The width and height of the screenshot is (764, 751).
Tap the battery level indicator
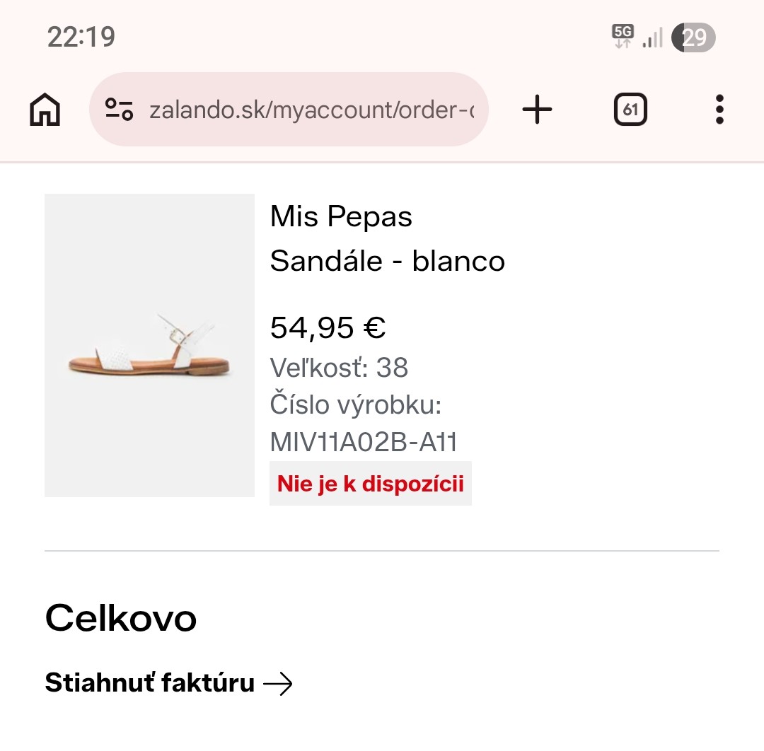click(x=694, y=37)
